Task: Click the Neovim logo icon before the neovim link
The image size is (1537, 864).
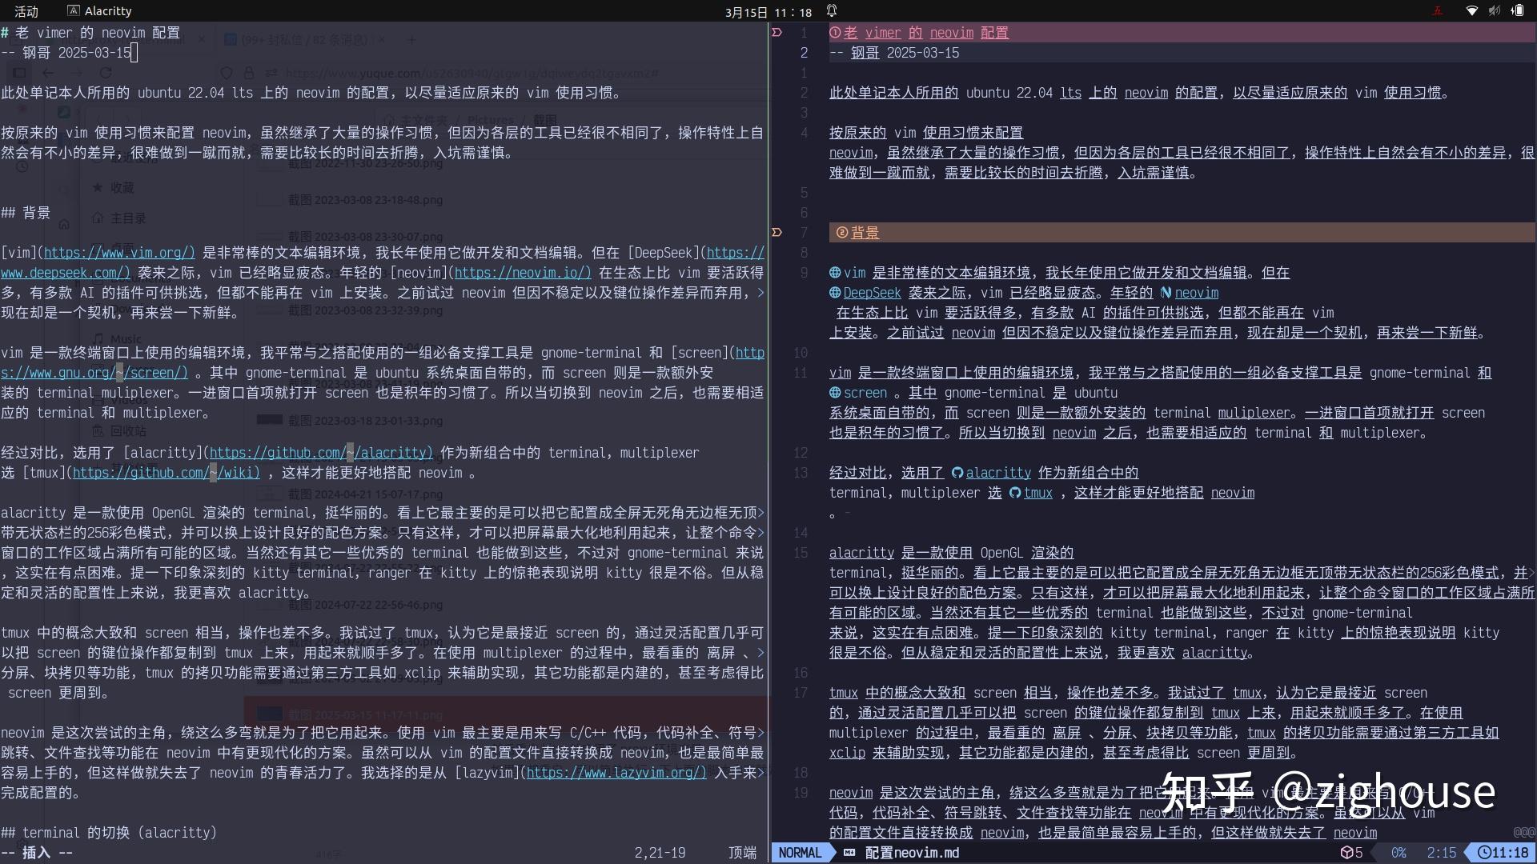Action: pyautogui.click(x=1168, y=293)
